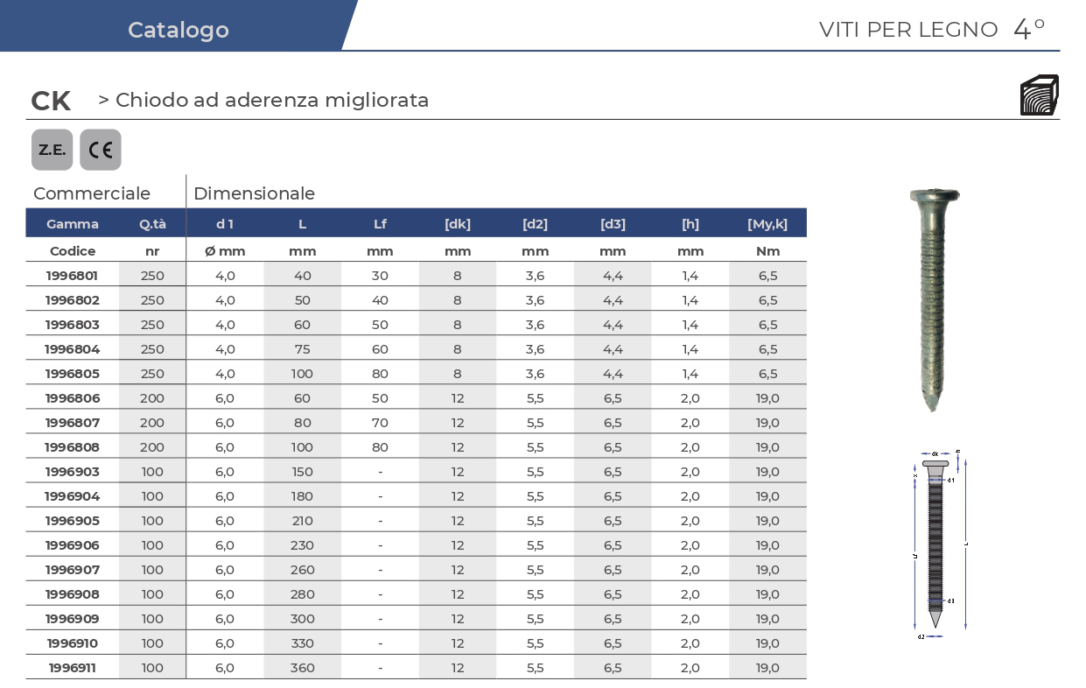Click the CK product title
Screen dimensions: 1086x688
click(51, 102)
